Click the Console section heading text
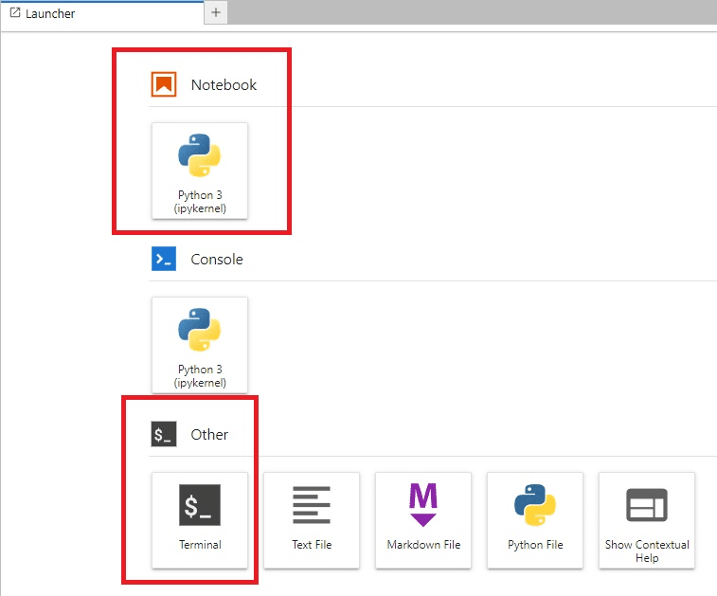717x596 pixels. pos(217,260)
